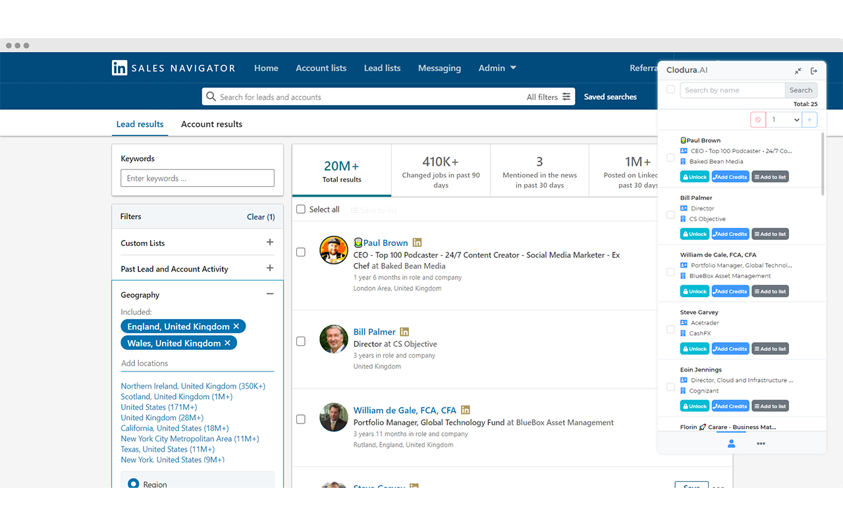Open the Admin dropdown menu

point(497,68)
